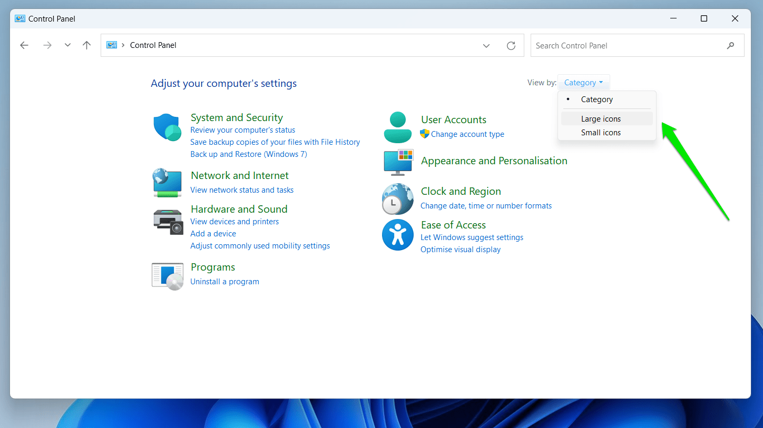Expand the address bar history dropdown
Screen dimensions: 763x428
(486, 46)
